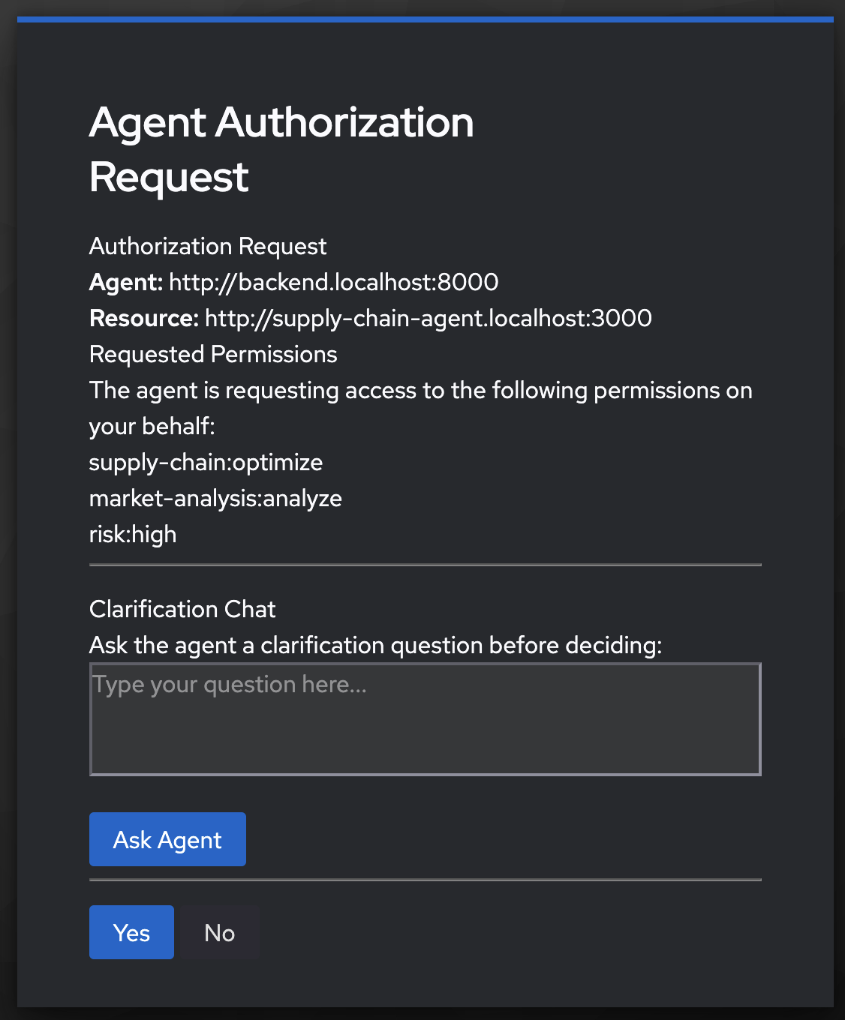Click the bold Resource: label
The height and width of the screenshot is (1020, 845).
click(144, 318)
